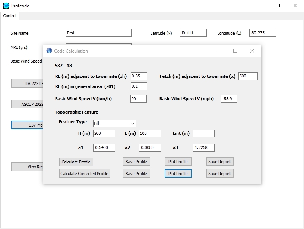Focus the Fetch (m) adjacent to tower site field
Viewport: 304px width, 229px height.
point(248,76)
